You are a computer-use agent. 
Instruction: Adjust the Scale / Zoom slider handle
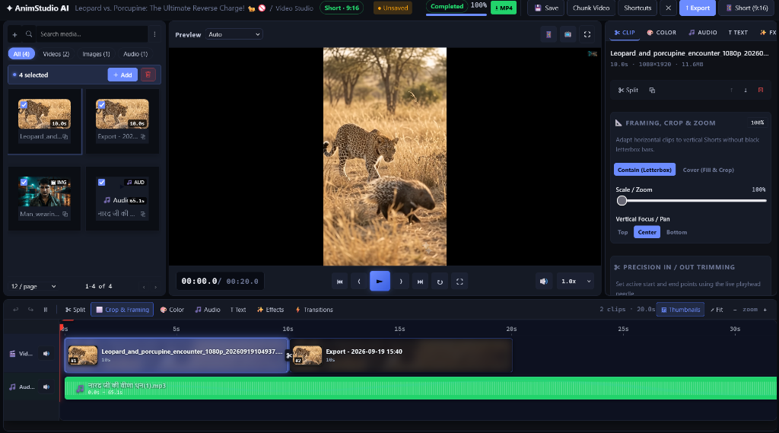point(622,201)
